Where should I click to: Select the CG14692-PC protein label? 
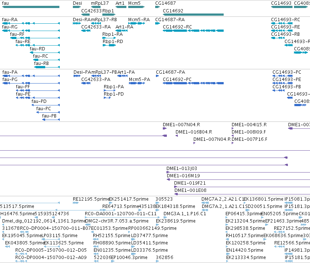(x=177, y=80)
